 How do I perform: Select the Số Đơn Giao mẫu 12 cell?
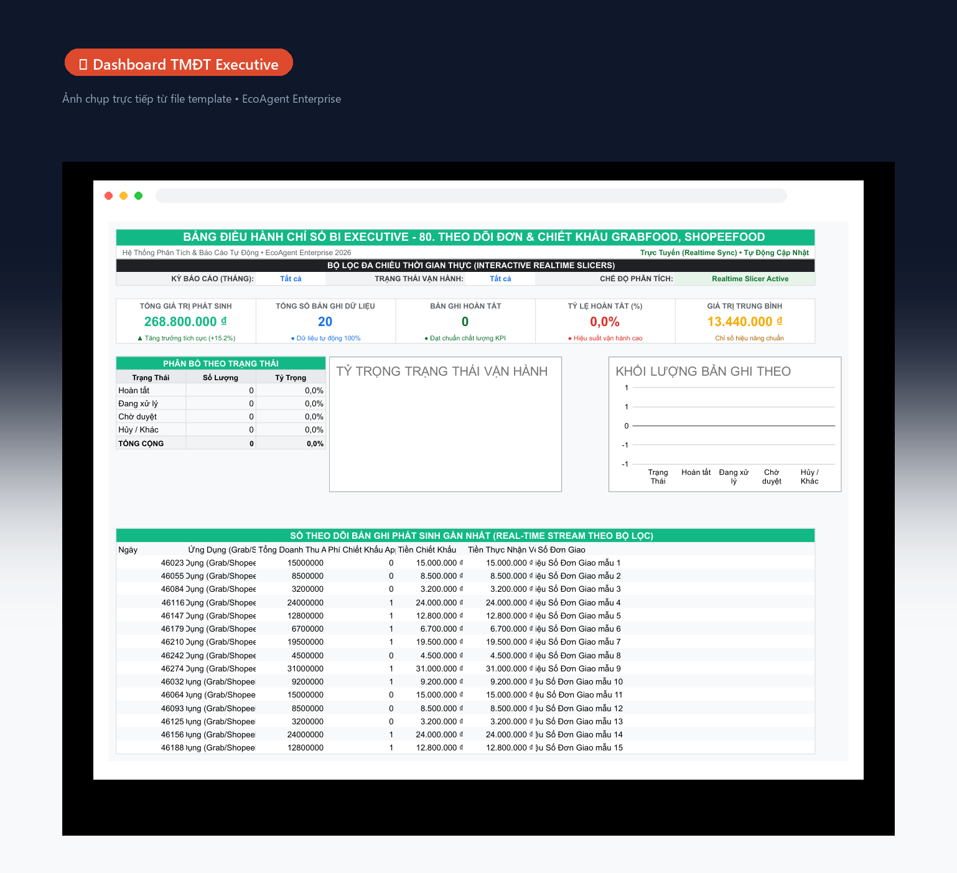click(x=579, y=709)
